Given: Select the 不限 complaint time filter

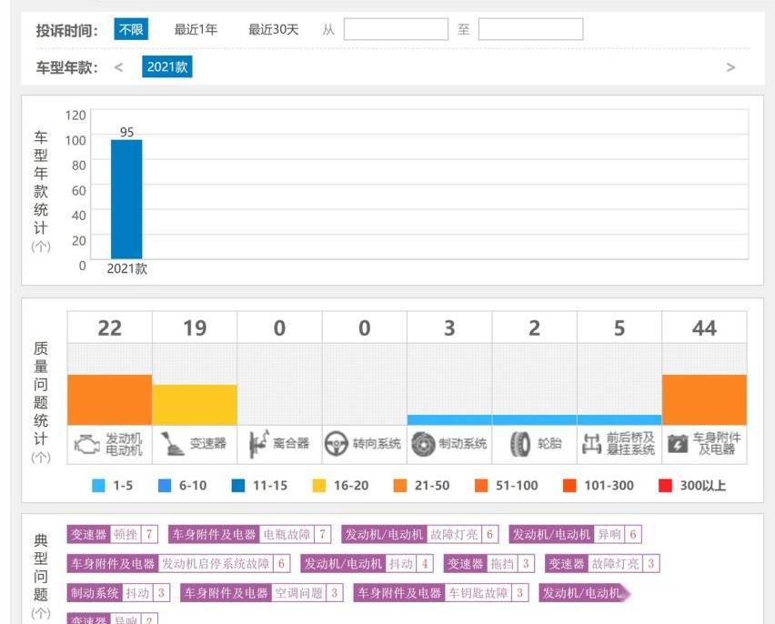Looking at the screenshot, I should (131, 29).
